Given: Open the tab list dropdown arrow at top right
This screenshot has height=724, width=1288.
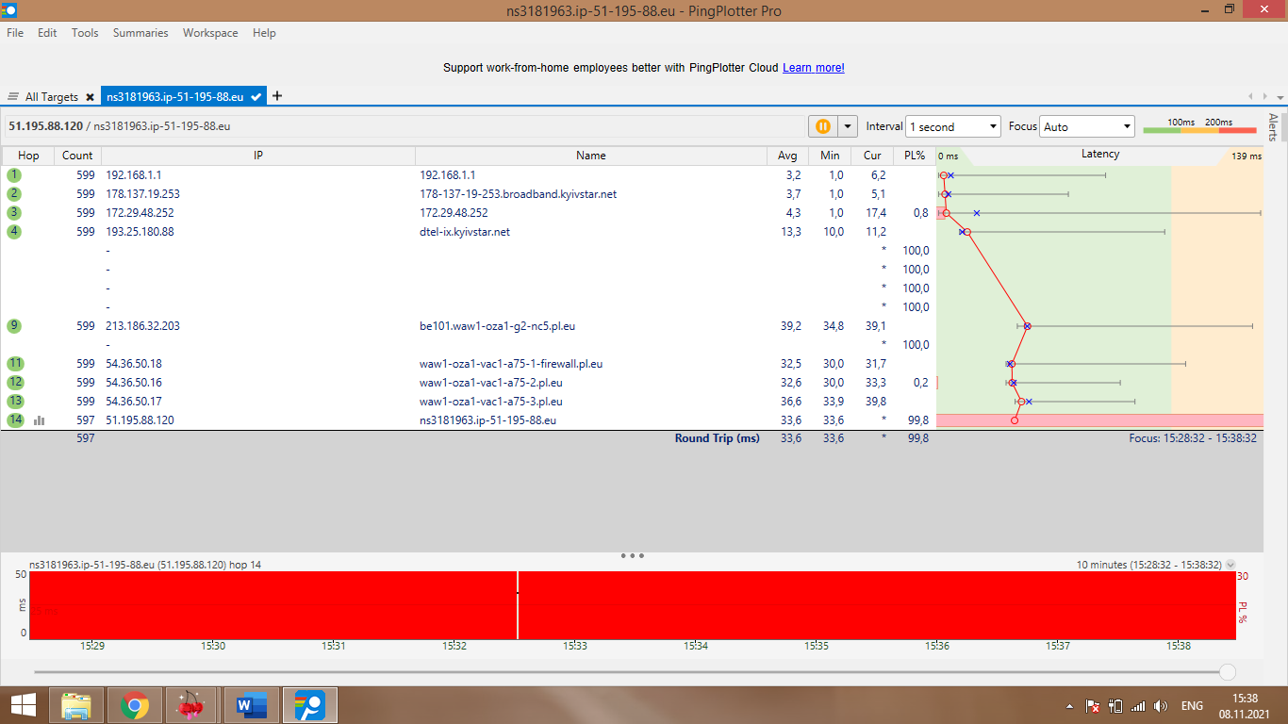Looking at the screenshot, I should click(1280, 96).
